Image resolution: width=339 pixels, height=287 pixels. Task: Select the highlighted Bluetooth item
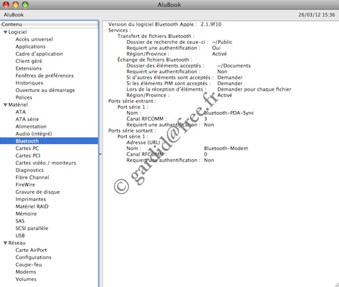tap(49, 141)
